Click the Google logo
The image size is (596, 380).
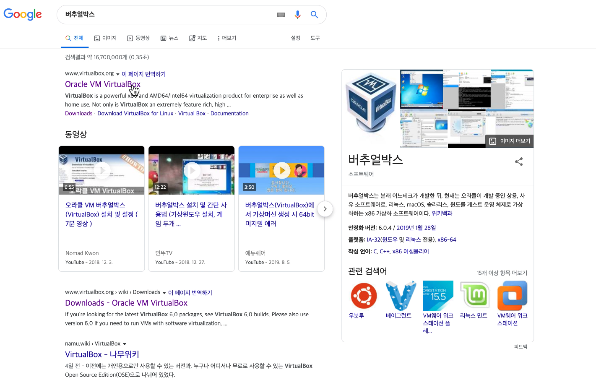[x=23, y=14]
